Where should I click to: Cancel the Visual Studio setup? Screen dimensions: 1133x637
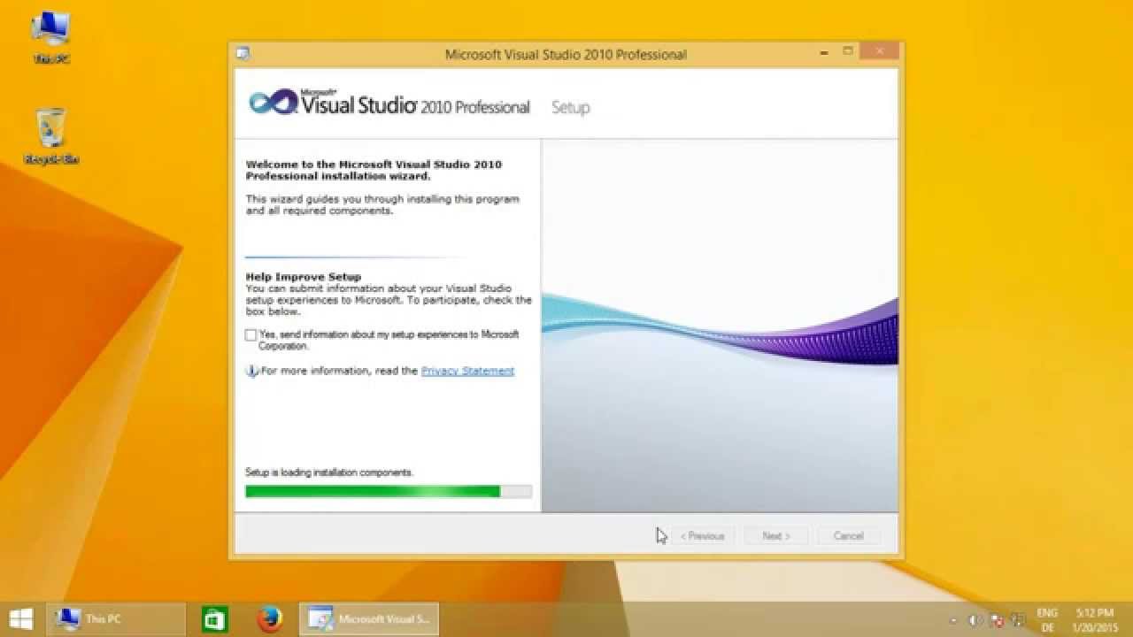point(848,536)
